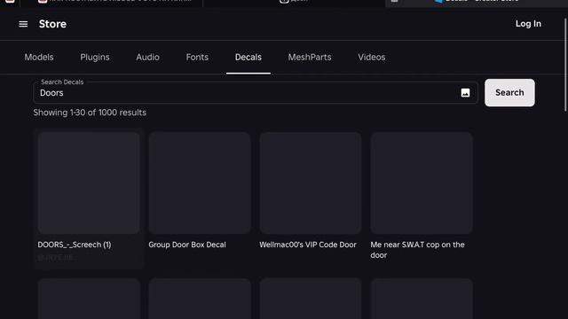Open the Audio tab

click(148, 57)
